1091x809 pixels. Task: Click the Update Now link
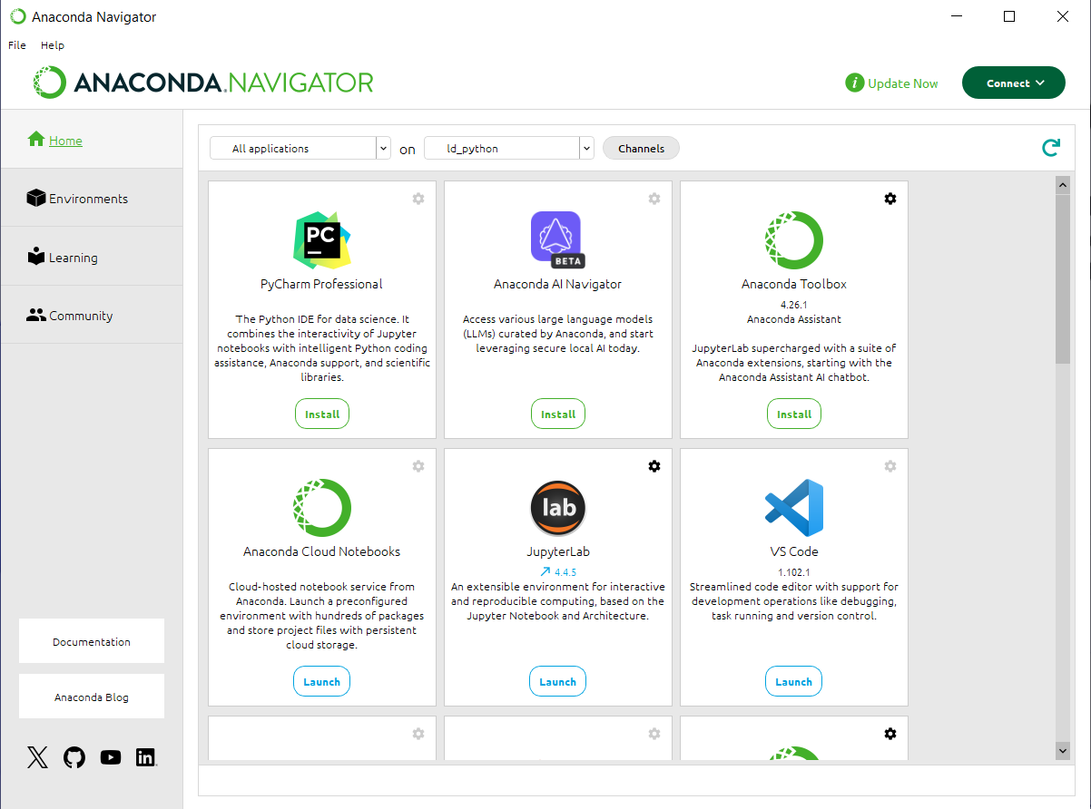[x=902, y=83]
